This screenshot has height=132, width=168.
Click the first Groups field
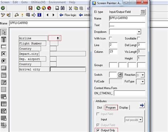pos(113,65)
